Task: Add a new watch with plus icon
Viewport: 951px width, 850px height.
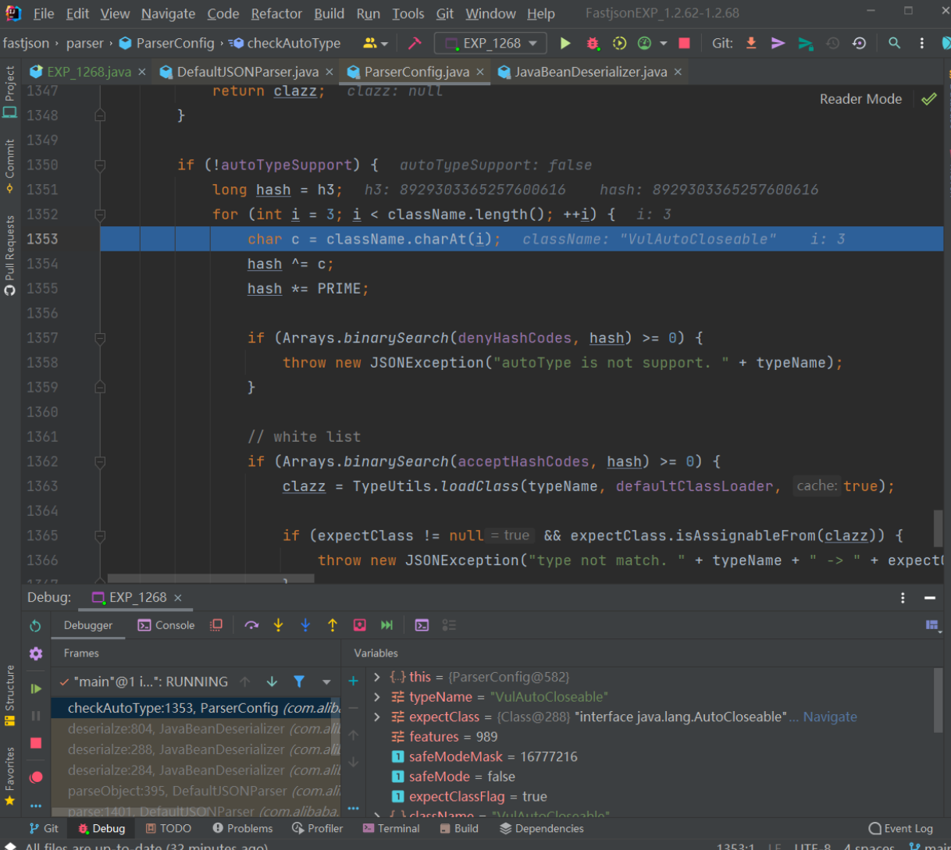Action: coord(353,681)
